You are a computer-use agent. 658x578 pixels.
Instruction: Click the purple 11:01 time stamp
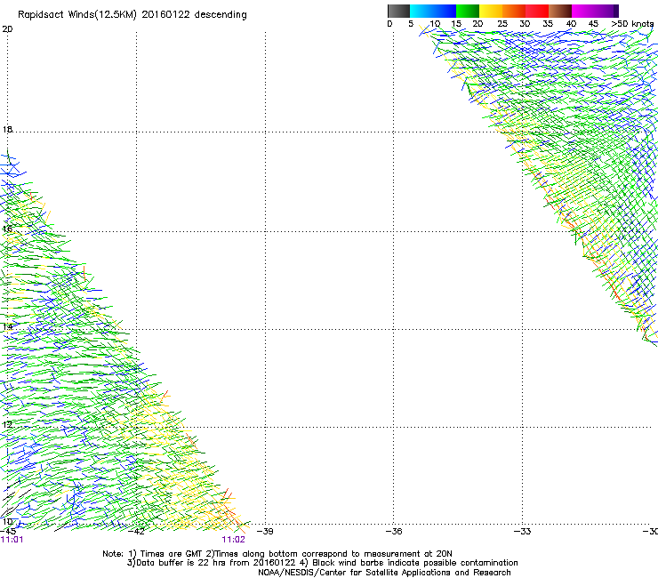coord(12,540)
